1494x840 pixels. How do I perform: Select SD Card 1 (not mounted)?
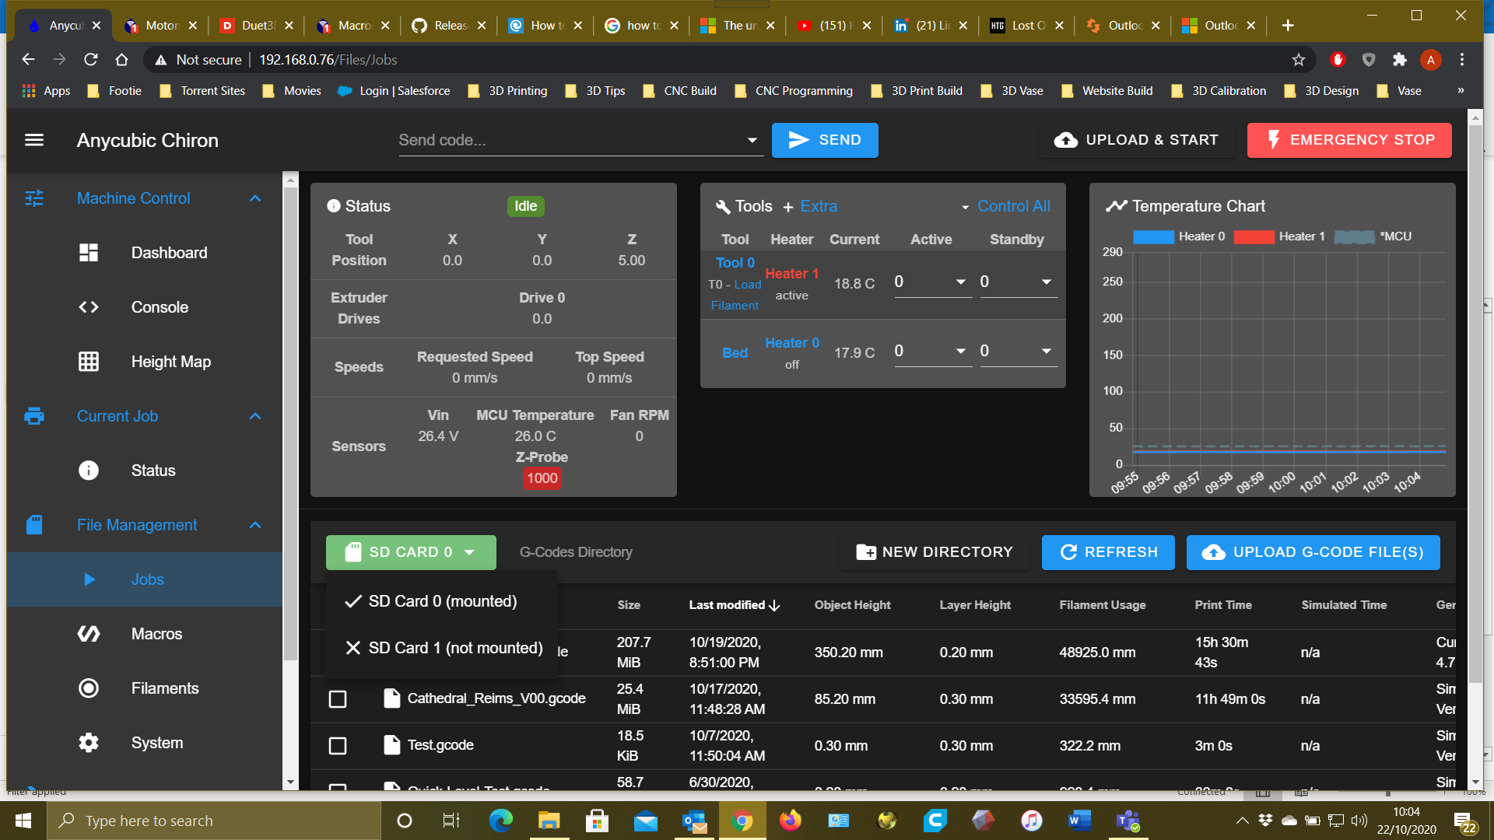[442, 648]
